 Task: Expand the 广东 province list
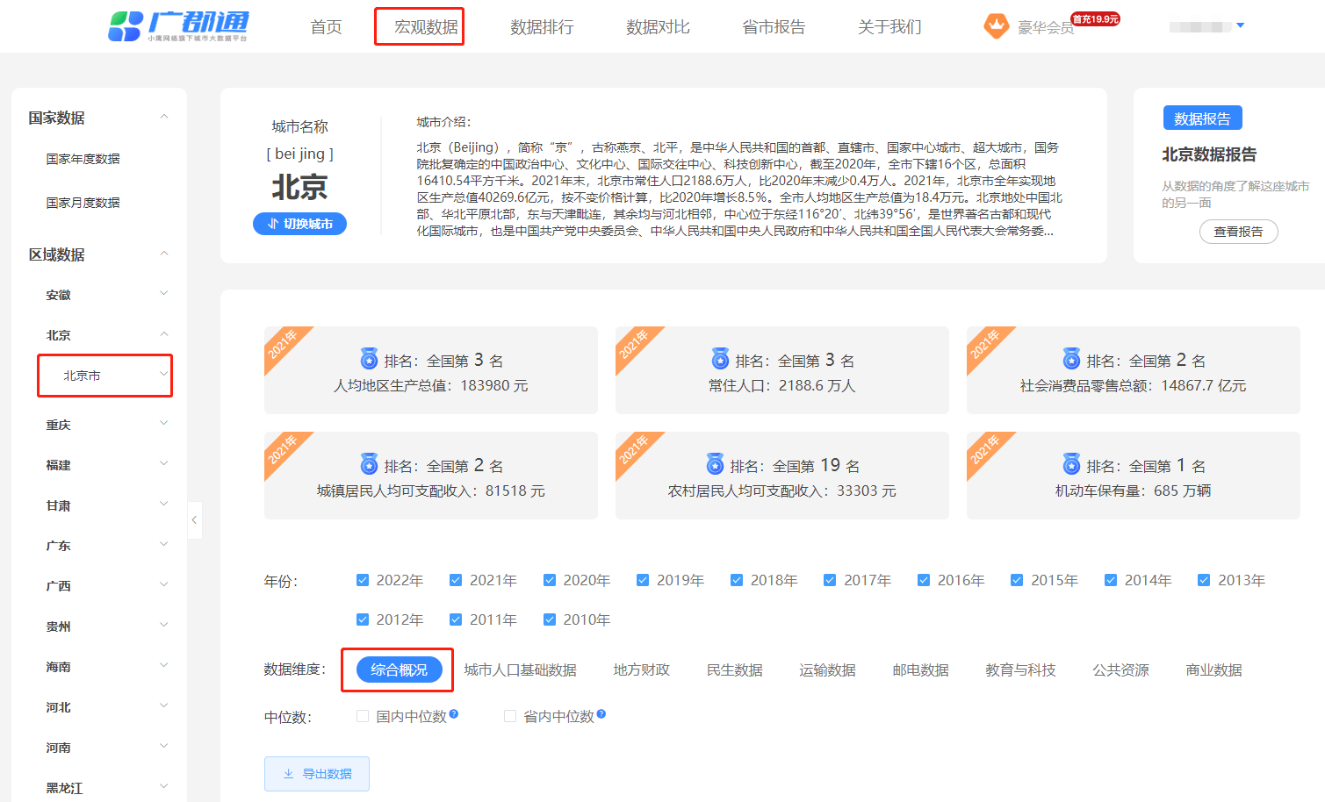pos(163,545)
